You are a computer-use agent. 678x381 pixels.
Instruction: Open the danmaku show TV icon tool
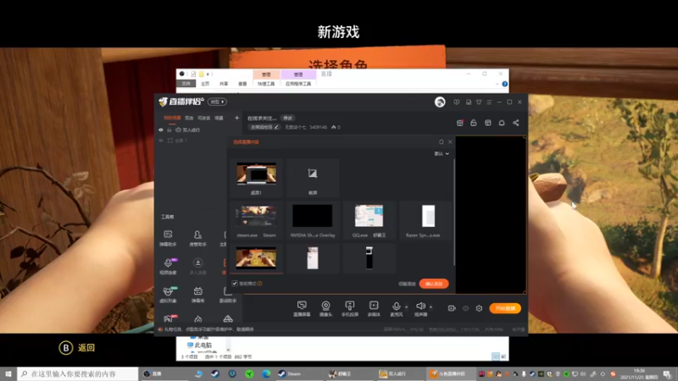click(197, 295)
